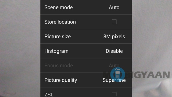172x97 pixels.
Task: Select the Scene mode label
Action: [x=59, y=8]
